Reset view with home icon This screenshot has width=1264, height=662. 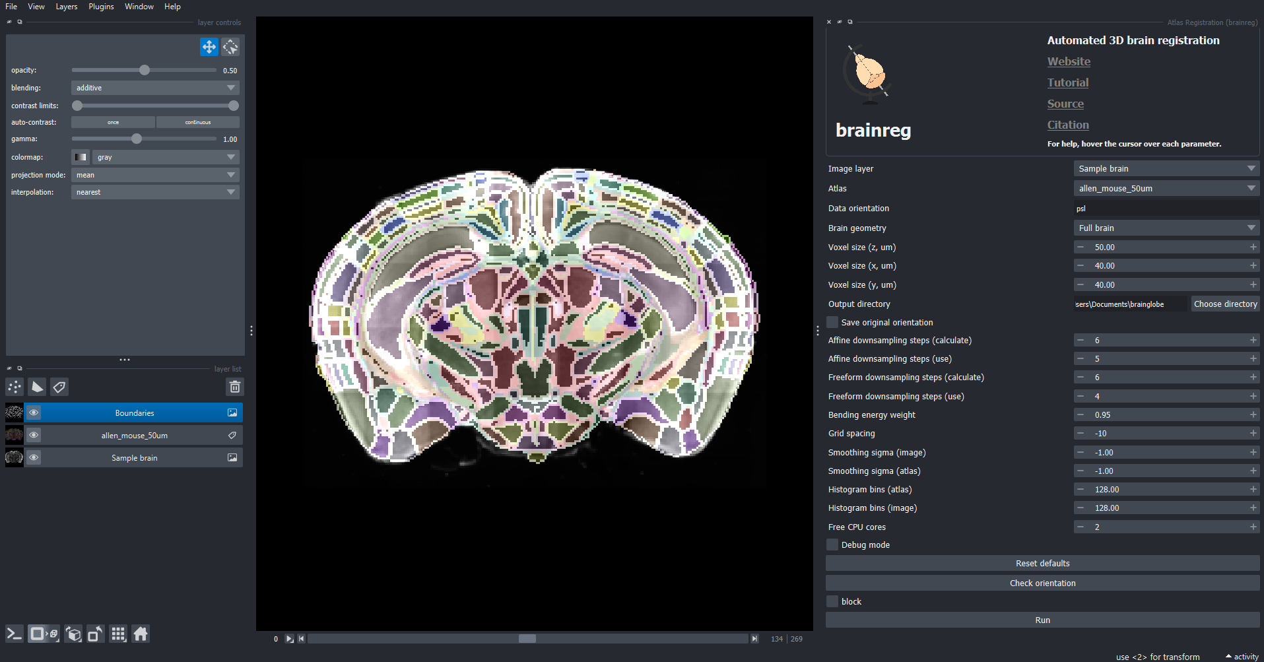tap(141, 634)
